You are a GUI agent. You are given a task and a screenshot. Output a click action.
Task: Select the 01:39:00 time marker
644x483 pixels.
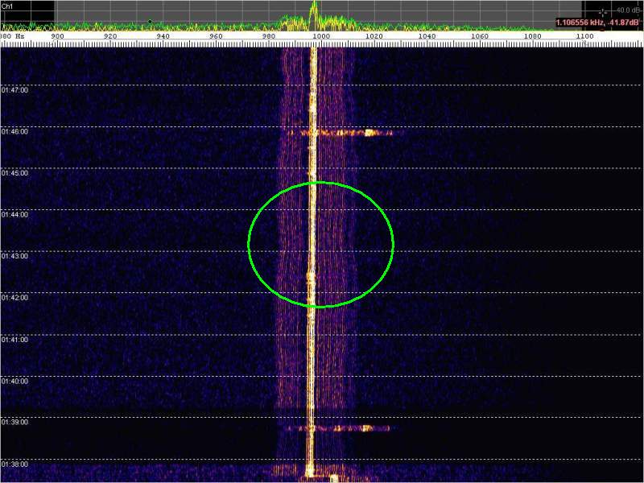pos(14,422)
